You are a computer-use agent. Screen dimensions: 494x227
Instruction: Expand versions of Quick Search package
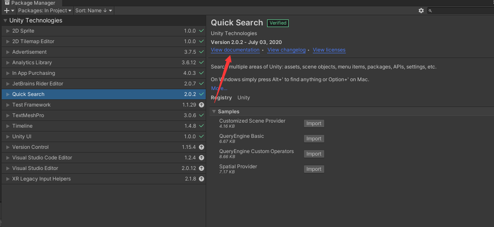pos(8,94)
